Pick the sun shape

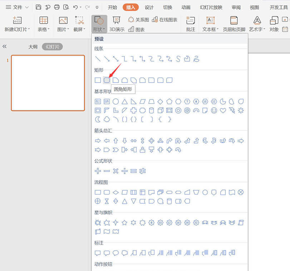[241, 110]
